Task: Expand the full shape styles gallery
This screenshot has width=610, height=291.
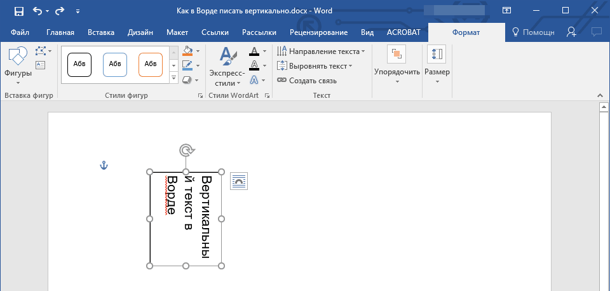Action: pos(174,78)
